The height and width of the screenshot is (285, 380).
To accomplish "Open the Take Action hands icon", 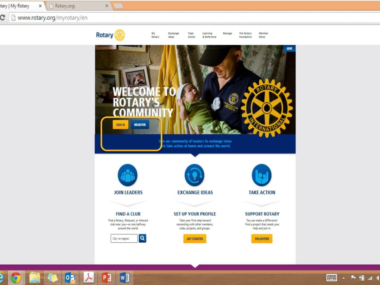I will click(x=262, y=175).
